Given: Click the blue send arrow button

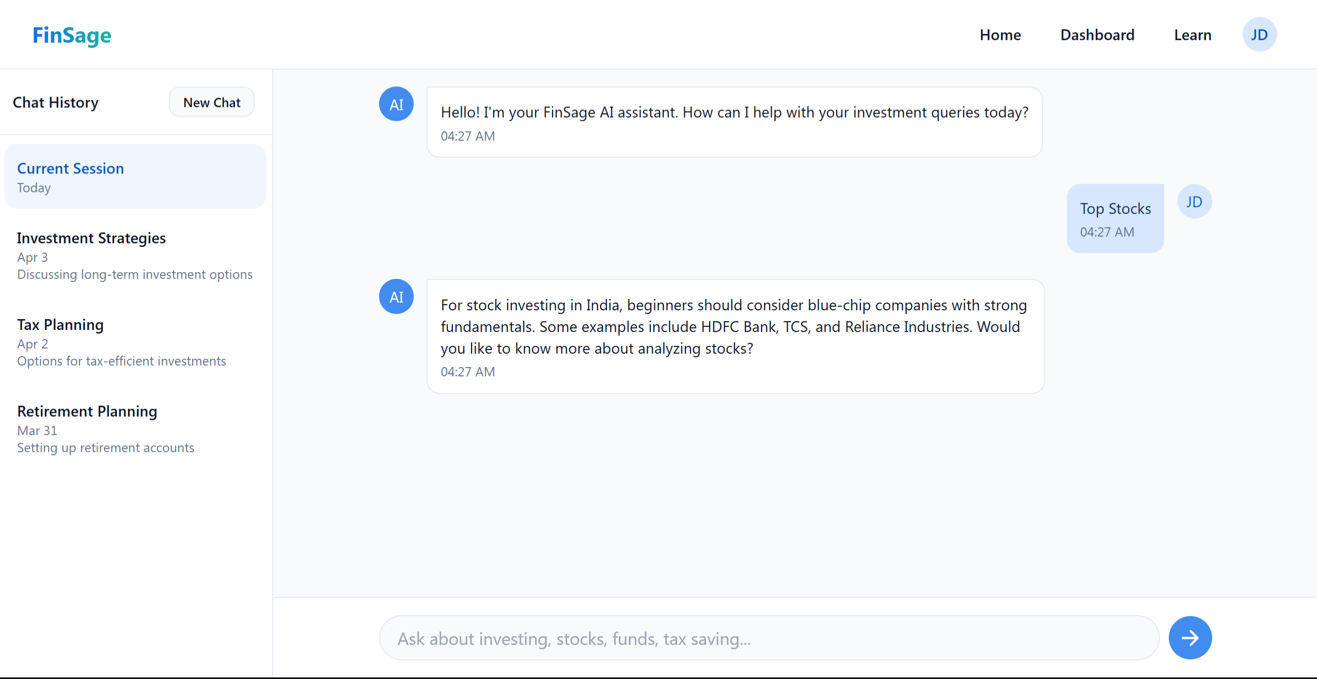Looking at the screenshot, I should pos(1190,638).
